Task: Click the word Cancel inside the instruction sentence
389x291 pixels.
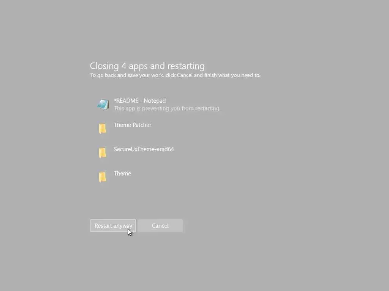Action: (185, 75)
